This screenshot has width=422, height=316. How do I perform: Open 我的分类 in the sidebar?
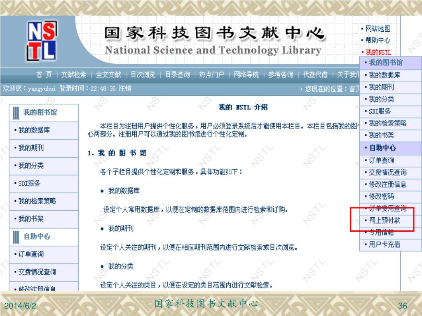click(x=44, y=166)
